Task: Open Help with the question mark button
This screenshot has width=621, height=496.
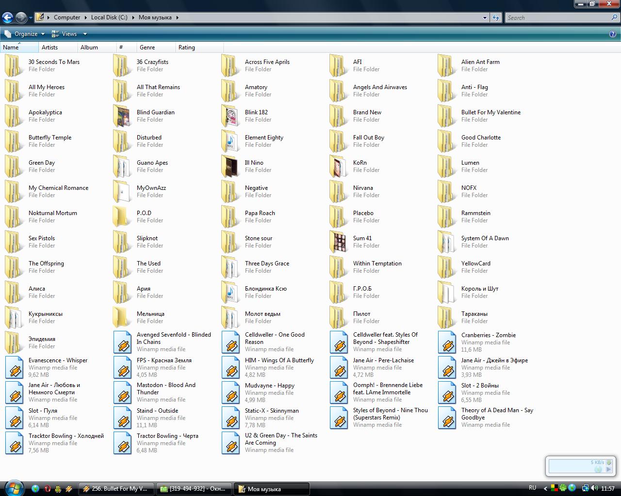Action: (613, 34)
